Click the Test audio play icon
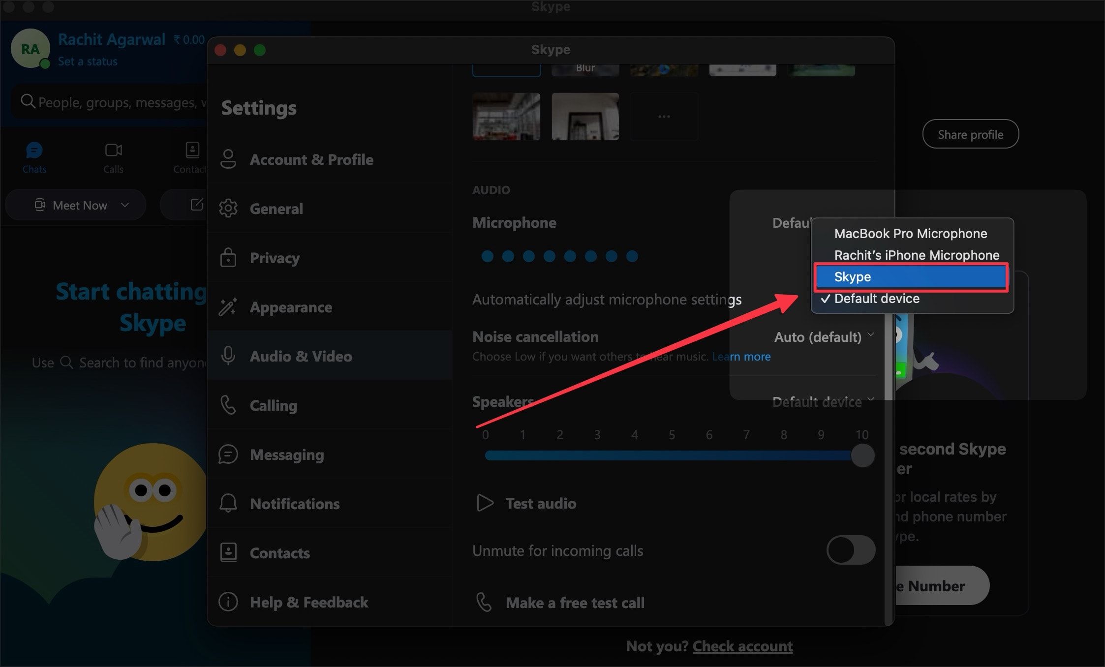The height and width of the screenshot is (667, 1105). coord(485,503)
